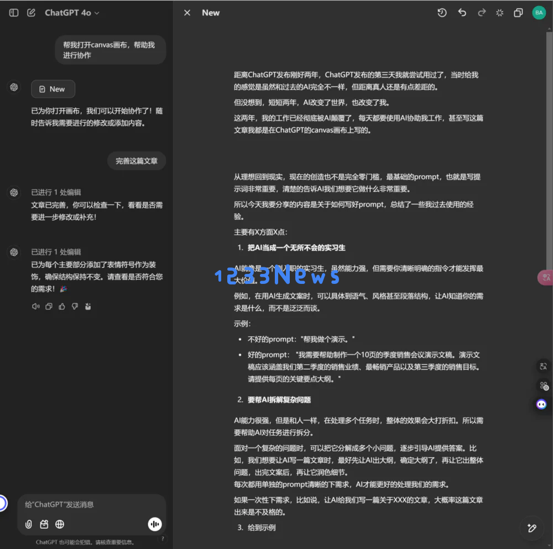Click the first "已进行 1 处编辑" label
The height and width of the screenshot is (549, 553).
tap(56, 192)
